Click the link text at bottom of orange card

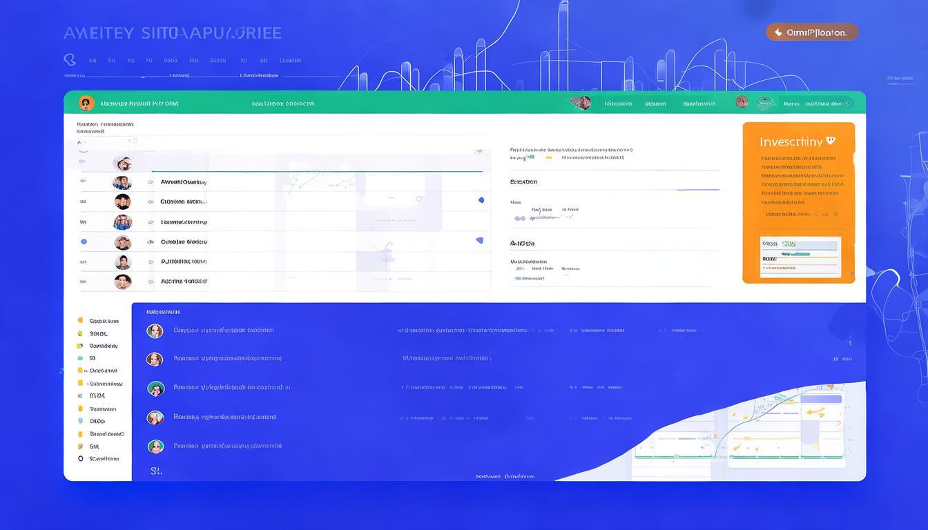point(797,214)
